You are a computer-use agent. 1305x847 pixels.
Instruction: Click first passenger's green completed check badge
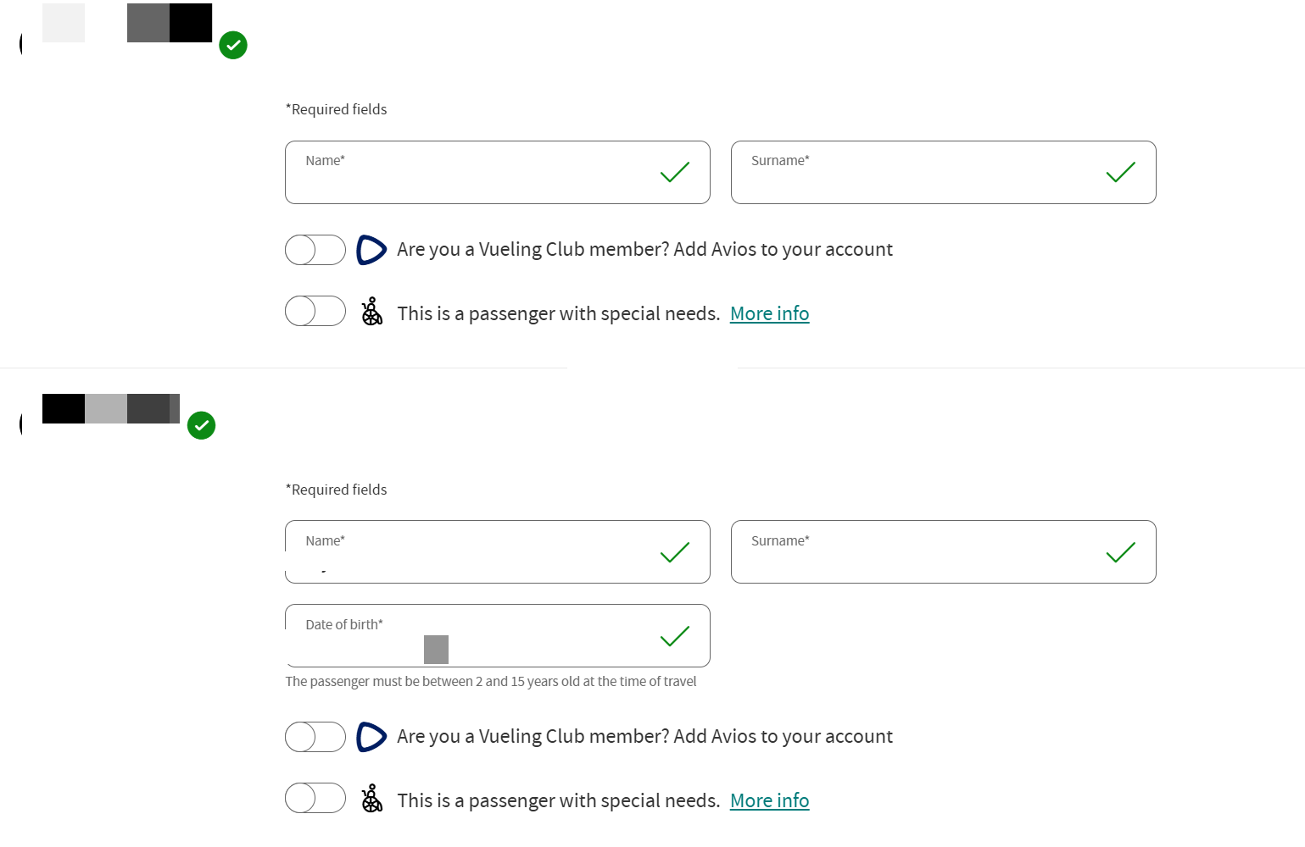tap(233, 45)
